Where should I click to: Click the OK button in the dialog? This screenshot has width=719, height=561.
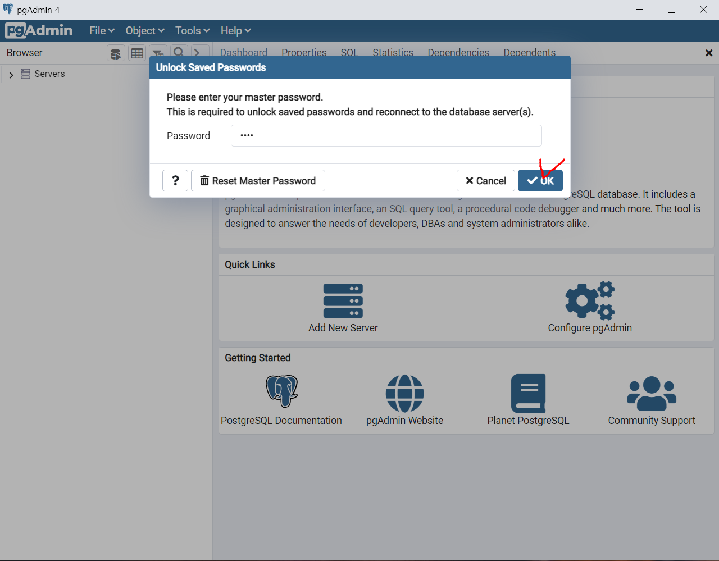click(540, 181)
